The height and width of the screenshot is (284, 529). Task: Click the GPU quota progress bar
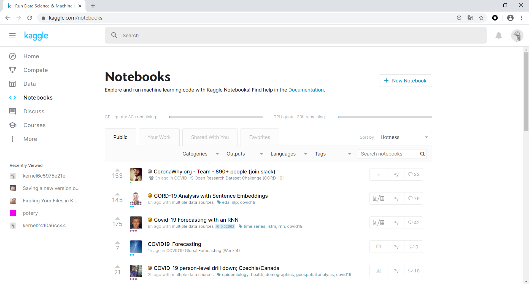(216, 117)
